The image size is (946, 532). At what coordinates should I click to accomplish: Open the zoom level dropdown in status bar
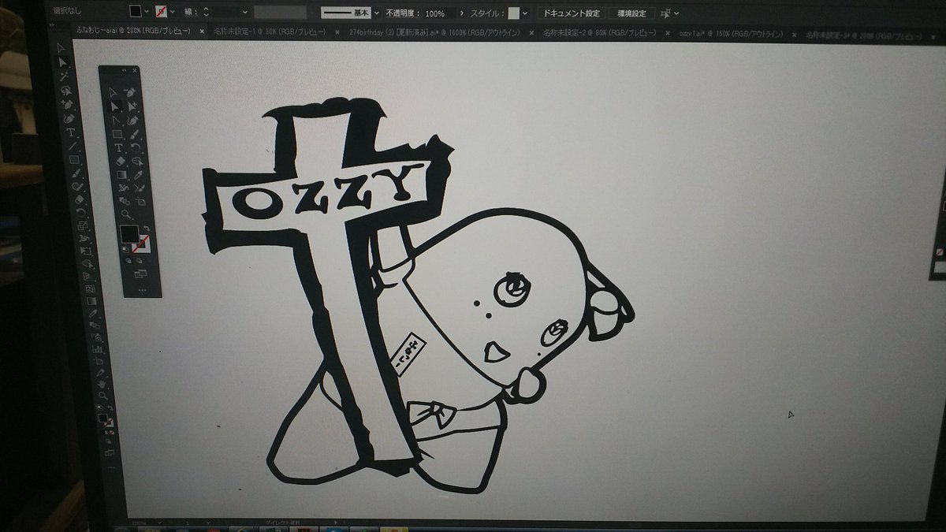(x=161, y=522)
